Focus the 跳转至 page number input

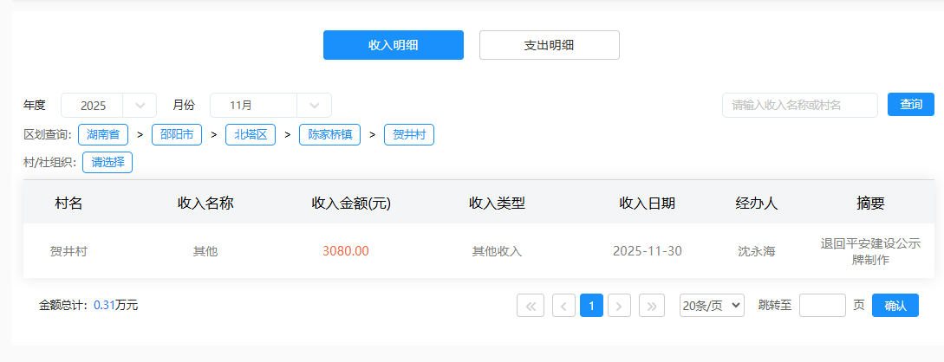click(822, 306)
